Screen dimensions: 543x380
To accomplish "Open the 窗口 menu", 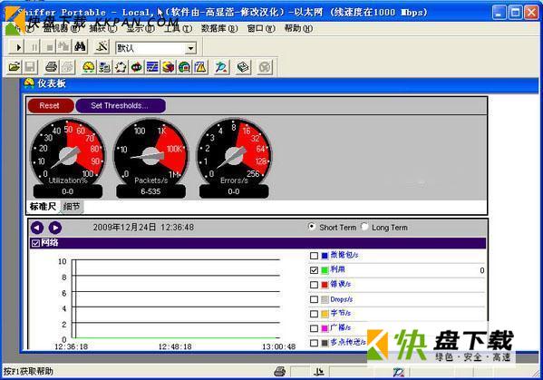I will click(261, 28).
